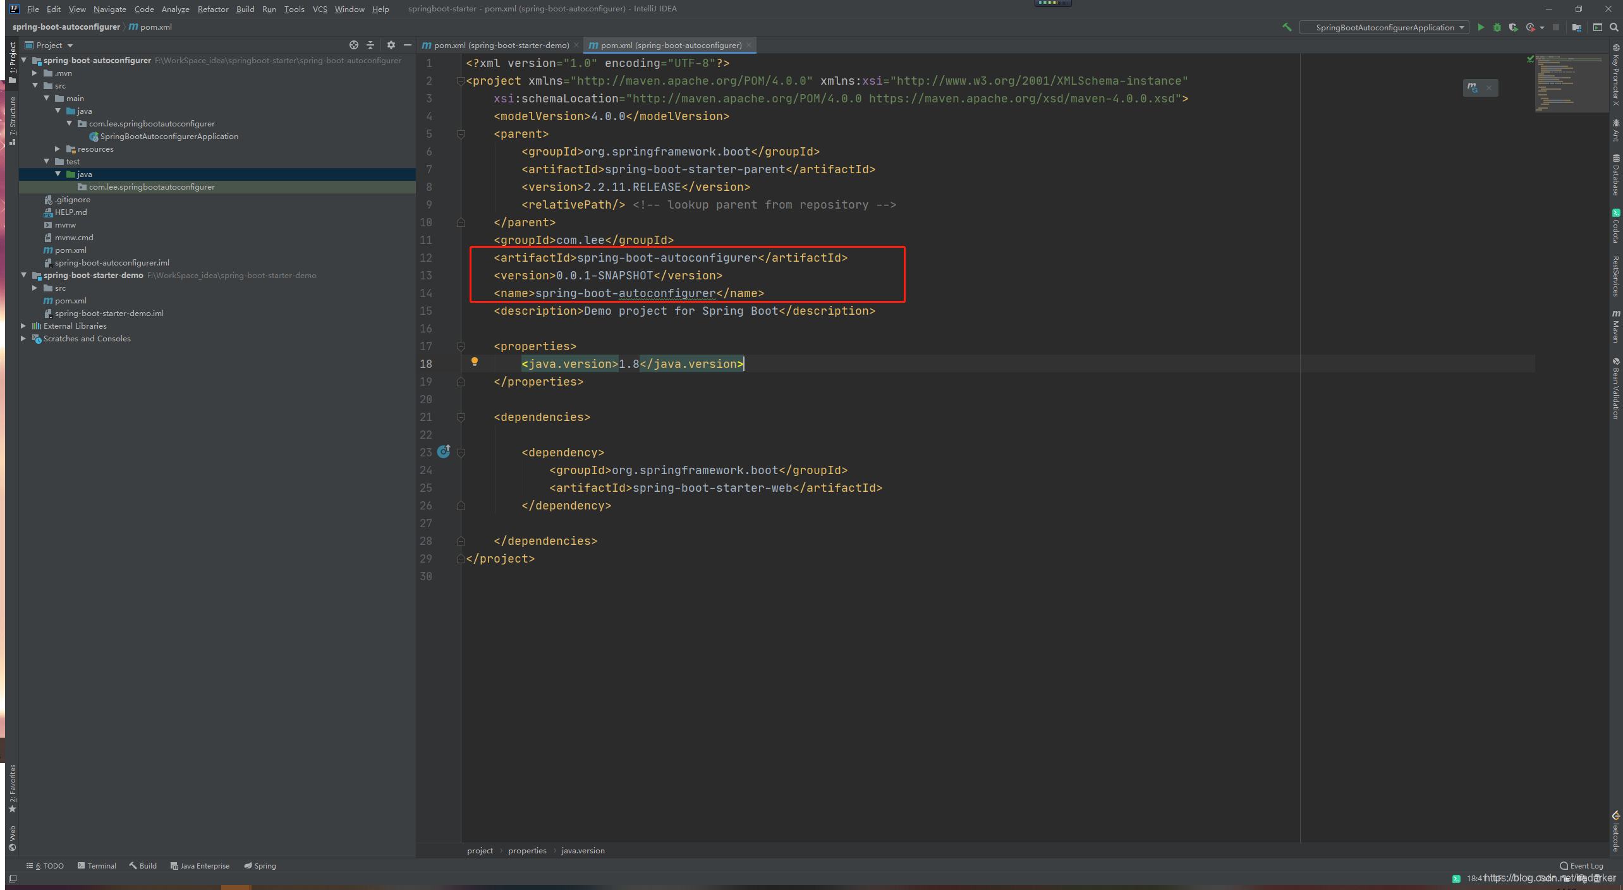1623x890 pixels.
Task: Select SpringBootAutoconfigurerApplication class in tree
Action: click(169, 136)
